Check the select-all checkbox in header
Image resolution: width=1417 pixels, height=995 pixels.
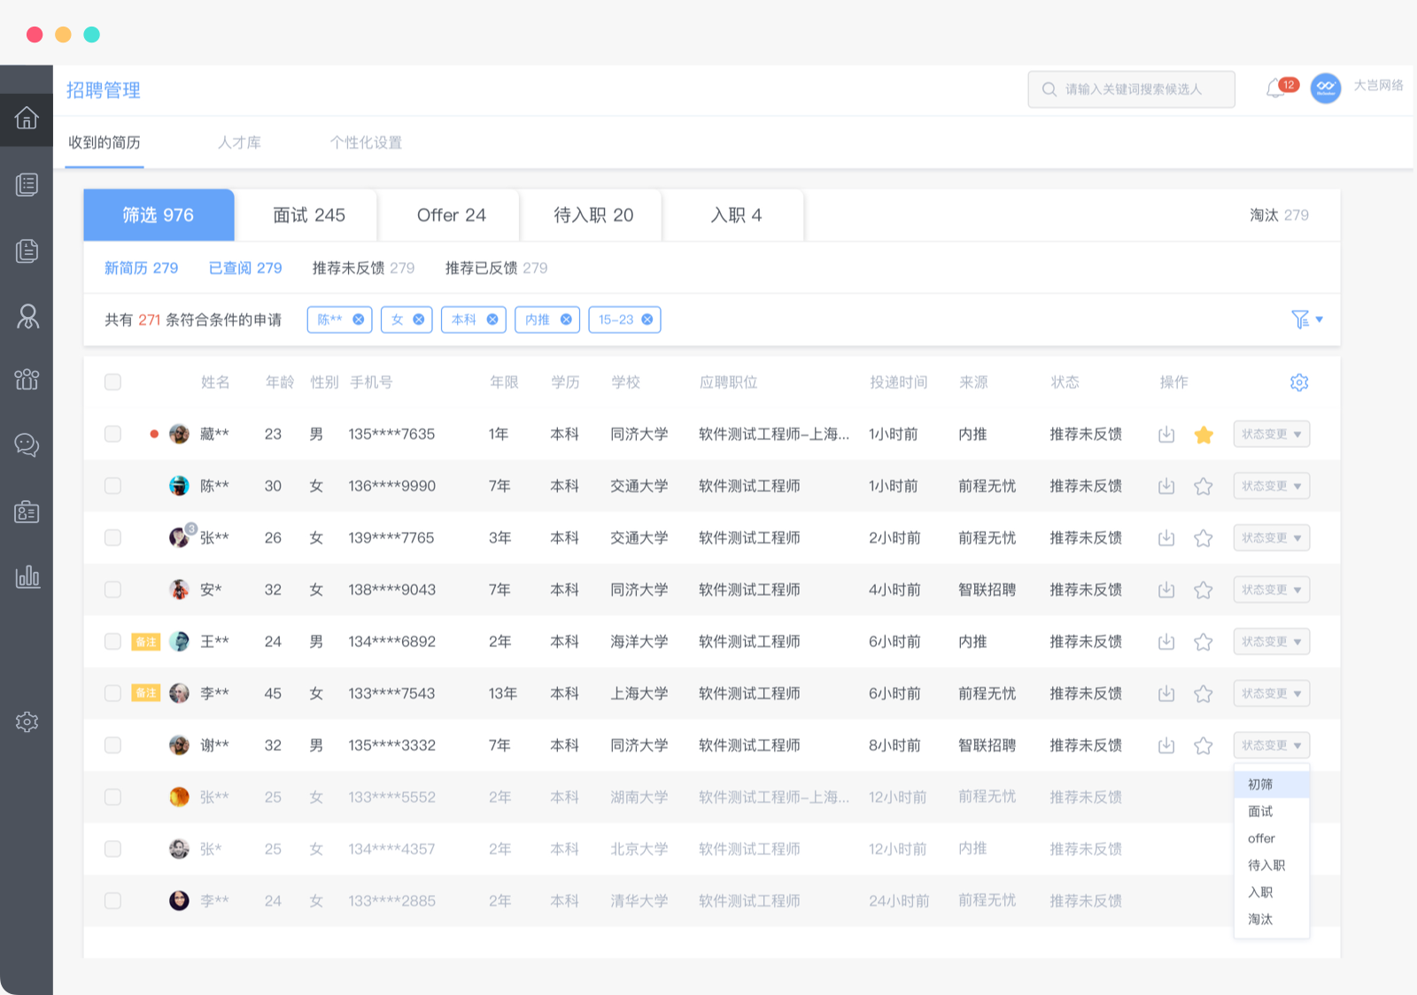(112, 382)
